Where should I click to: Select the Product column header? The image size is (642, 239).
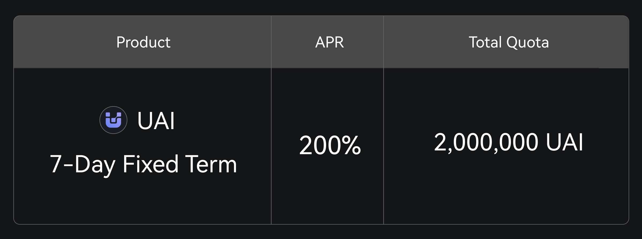coord(143,42)
